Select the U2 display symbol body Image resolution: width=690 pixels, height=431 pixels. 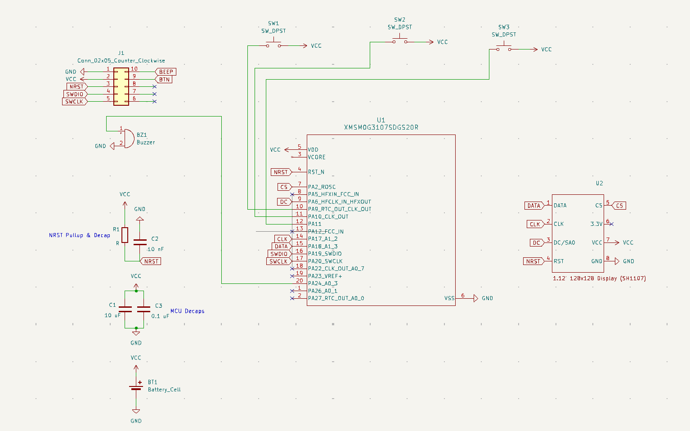pos(578,233)
